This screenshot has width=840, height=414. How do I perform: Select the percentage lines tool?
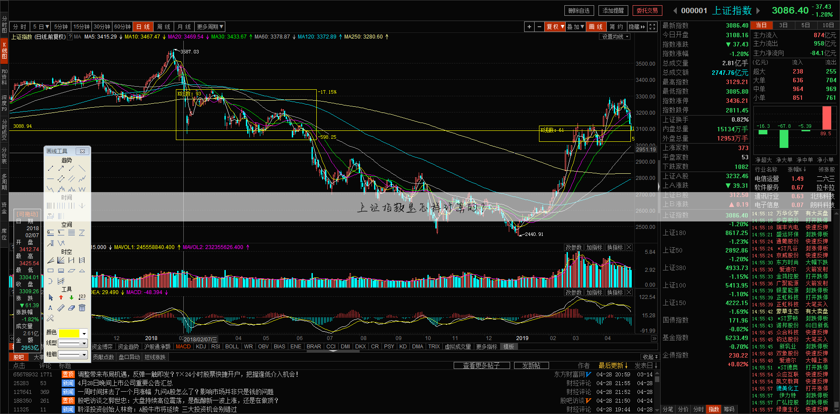pos(61,232)
